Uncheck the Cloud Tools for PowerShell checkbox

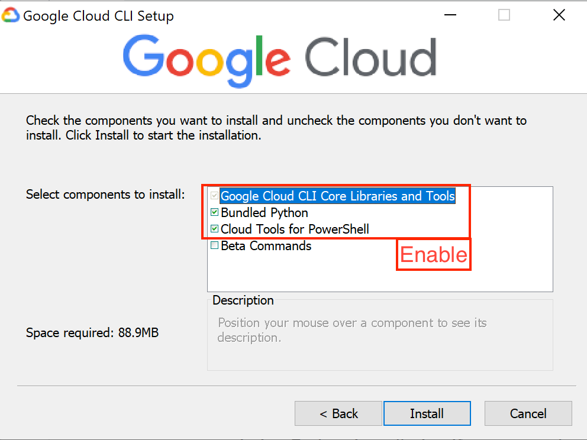[x=215, y=229]
